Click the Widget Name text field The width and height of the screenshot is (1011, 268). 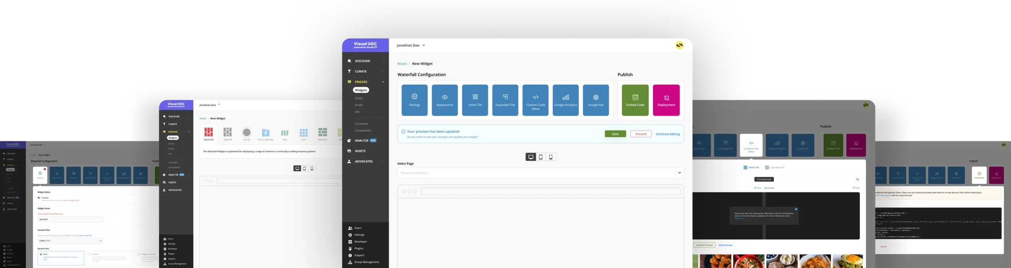[x=70, y=219]
